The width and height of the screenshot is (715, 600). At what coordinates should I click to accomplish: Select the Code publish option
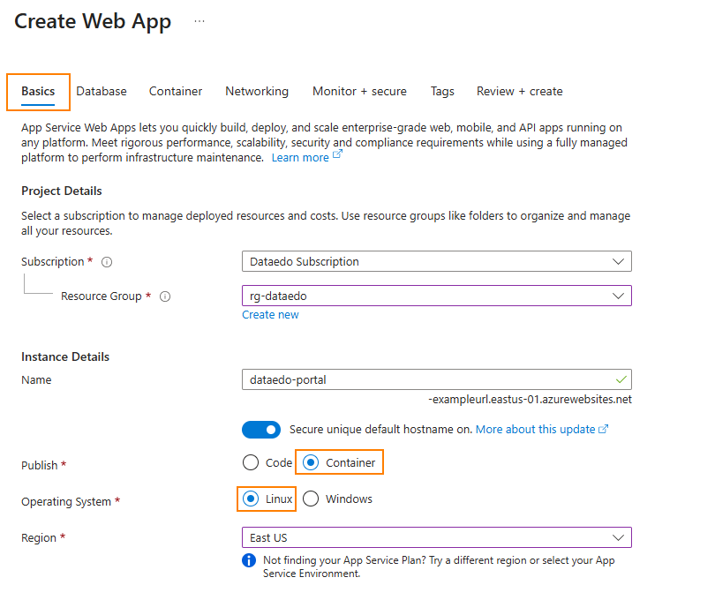251,461
